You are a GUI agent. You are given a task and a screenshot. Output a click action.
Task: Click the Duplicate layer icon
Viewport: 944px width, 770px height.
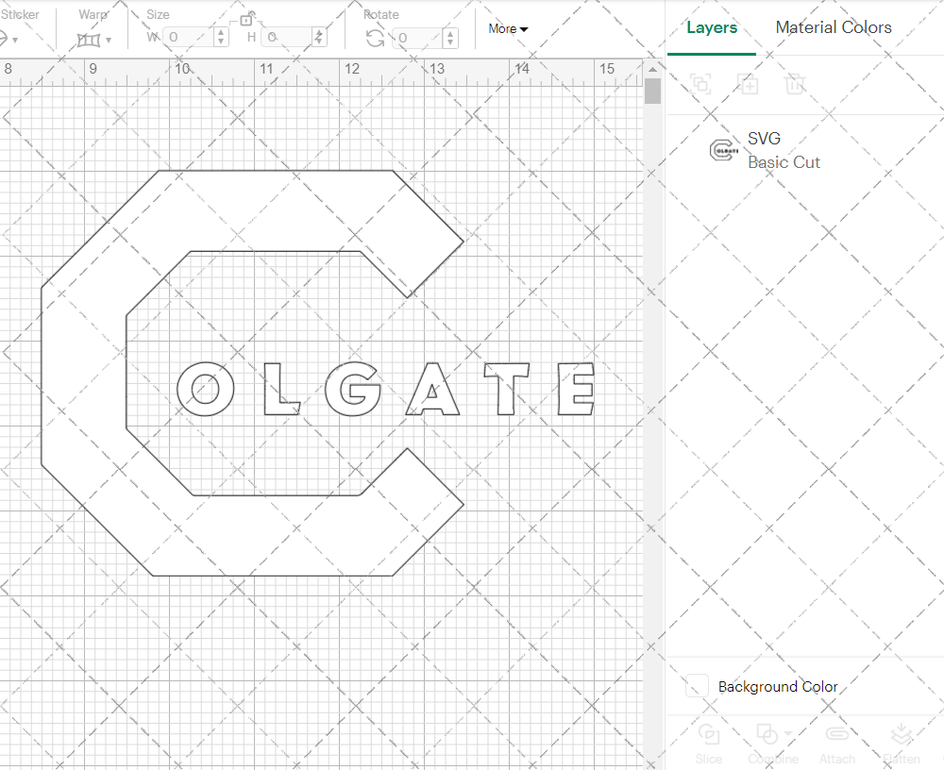749,83
